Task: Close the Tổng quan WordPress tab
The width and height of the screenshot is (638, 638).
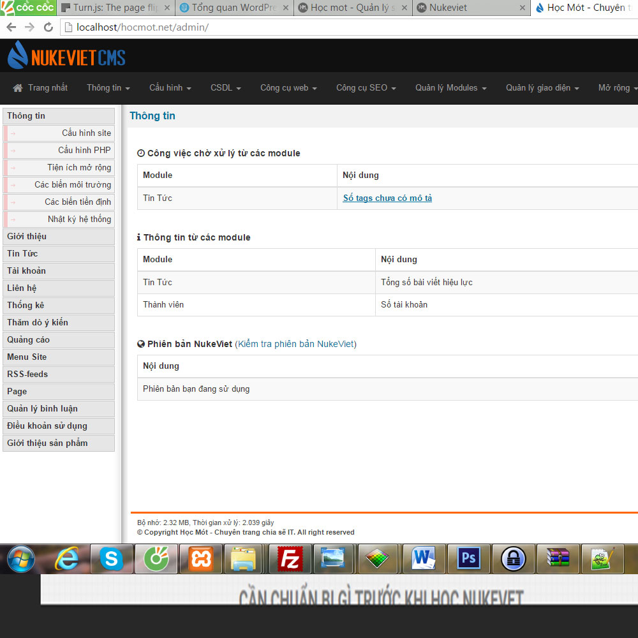Action: (x=286, y=8)
